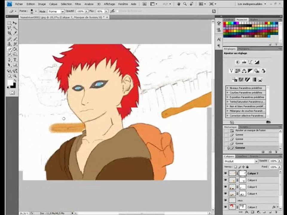Select the History Brush tool

15,44
